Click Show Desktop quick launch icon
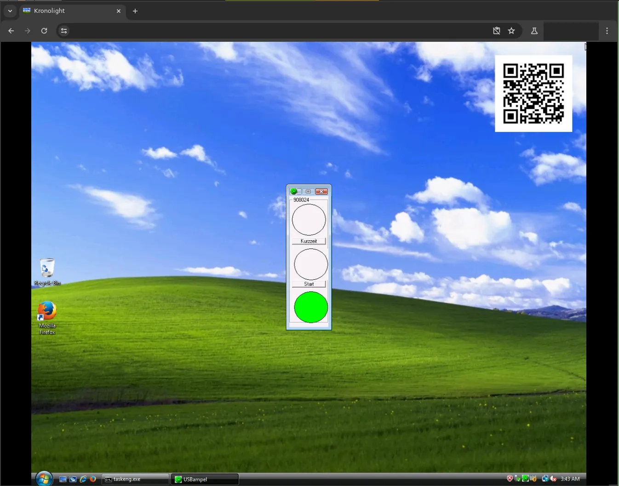The image size is (619, 486). pyautogui.click(x=63, y=479)
